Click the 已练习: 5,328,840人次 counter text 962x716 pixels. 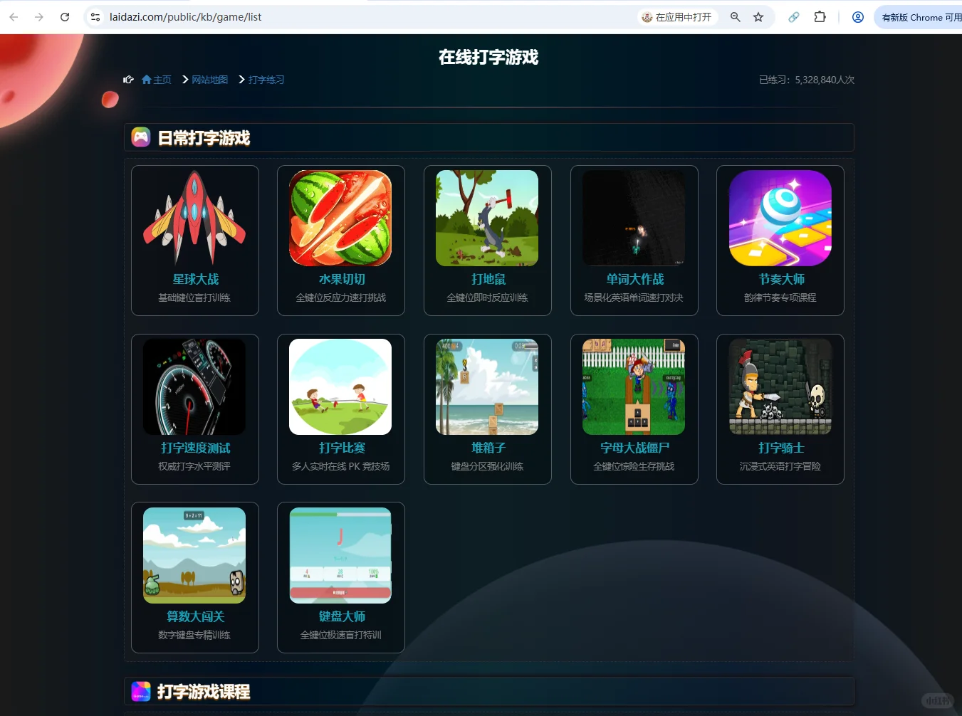tap(807, 80)
